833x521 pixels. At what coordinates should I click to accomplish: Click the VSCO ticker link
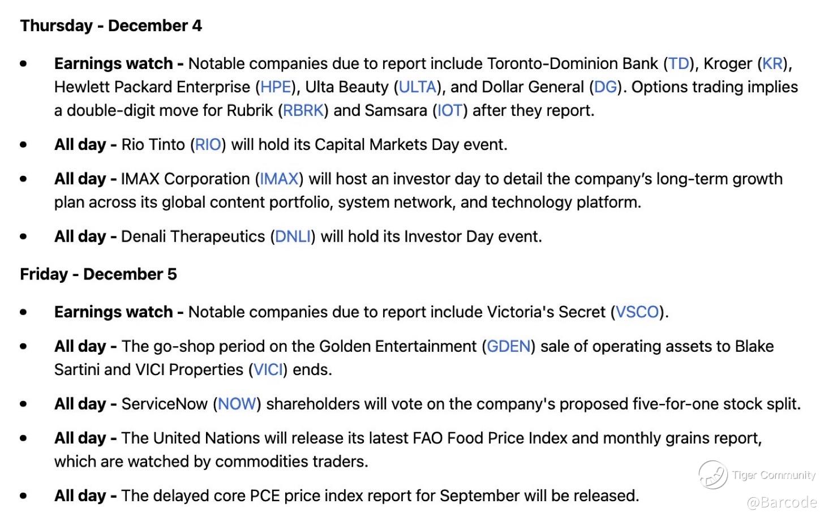(x=637, y=312)
